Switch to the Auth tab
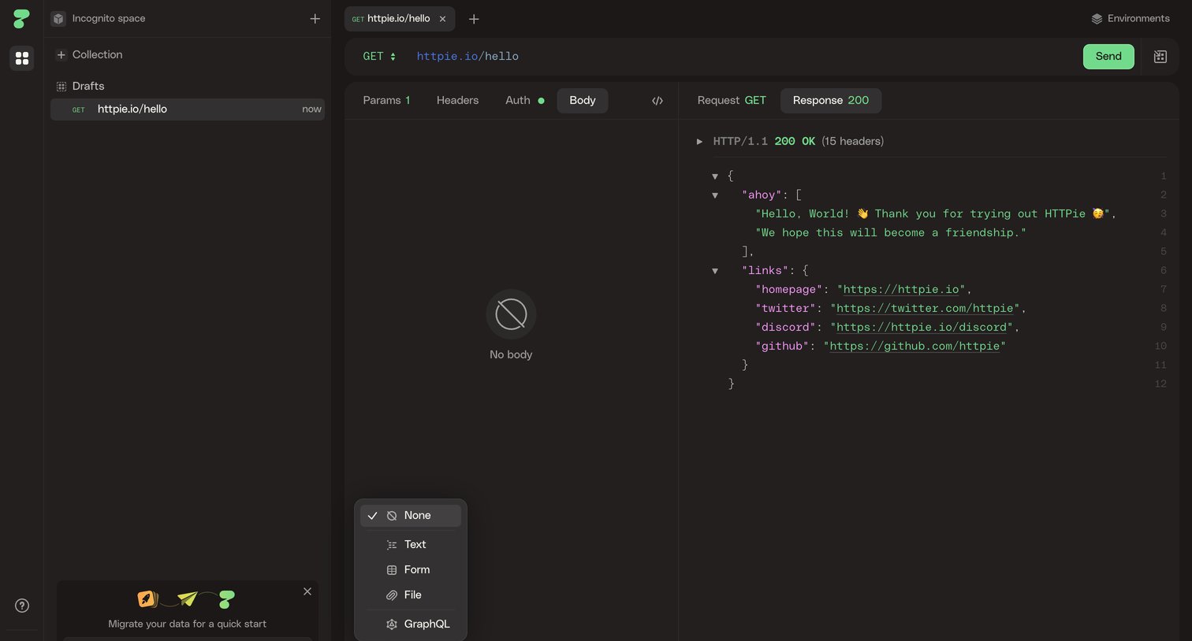 click(x=524, y=101)
